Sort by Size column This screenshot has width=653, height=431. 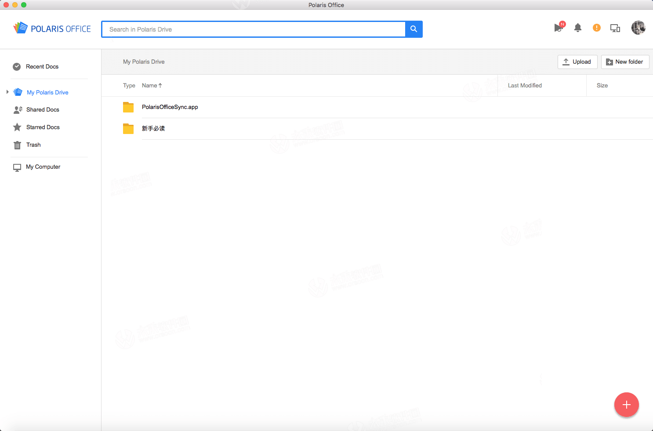(x=602, y=86)
